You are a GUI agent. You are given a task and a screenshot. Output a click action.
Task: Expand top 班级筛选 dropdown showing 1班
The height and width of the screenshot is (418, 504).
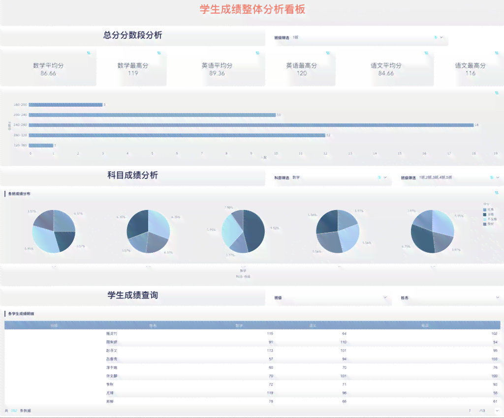(441, 37)
